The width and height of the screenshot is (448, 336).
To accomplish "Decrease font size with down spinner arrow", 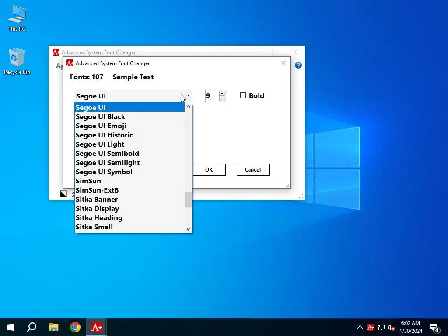I will 222,98.
